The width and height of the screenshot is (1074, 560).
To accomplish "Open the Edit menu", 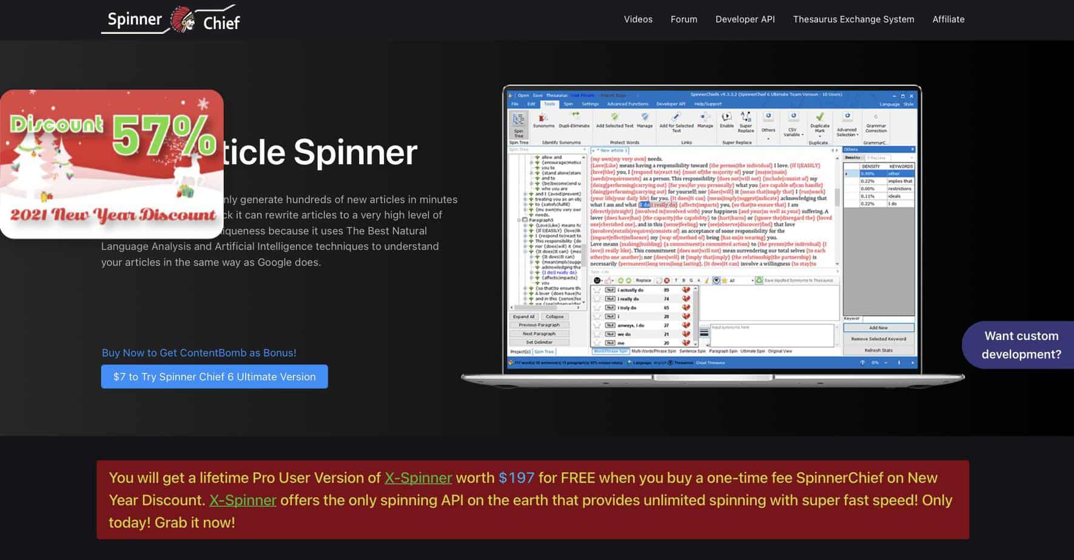I will 531,104.
